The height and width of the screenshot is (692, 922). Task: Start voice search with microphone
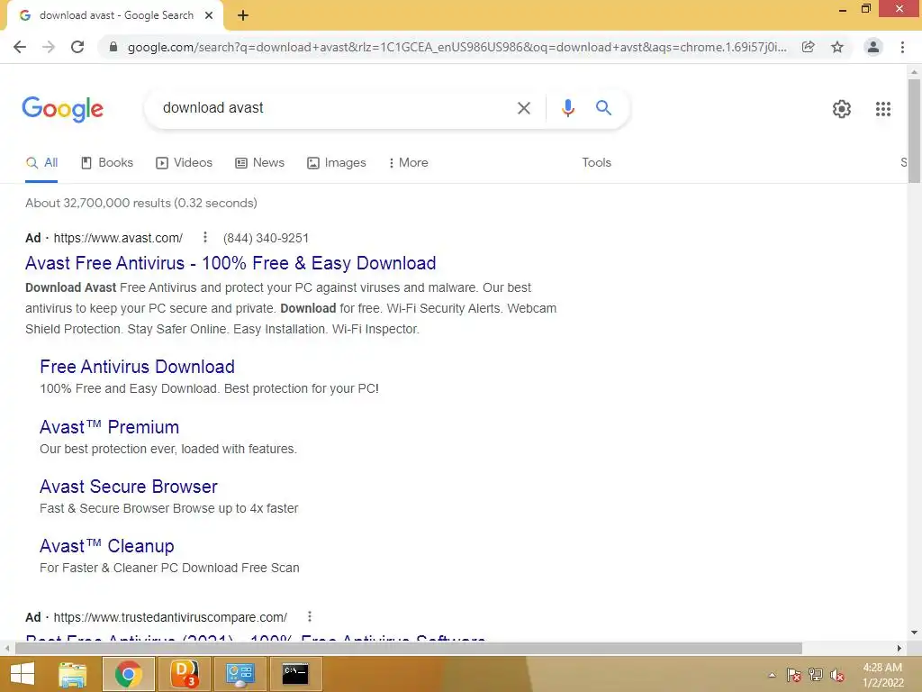tap(567, 108)
